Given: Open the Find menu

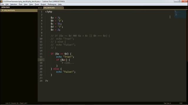Looking at the screenshot, I should click(x=20, y=4).
